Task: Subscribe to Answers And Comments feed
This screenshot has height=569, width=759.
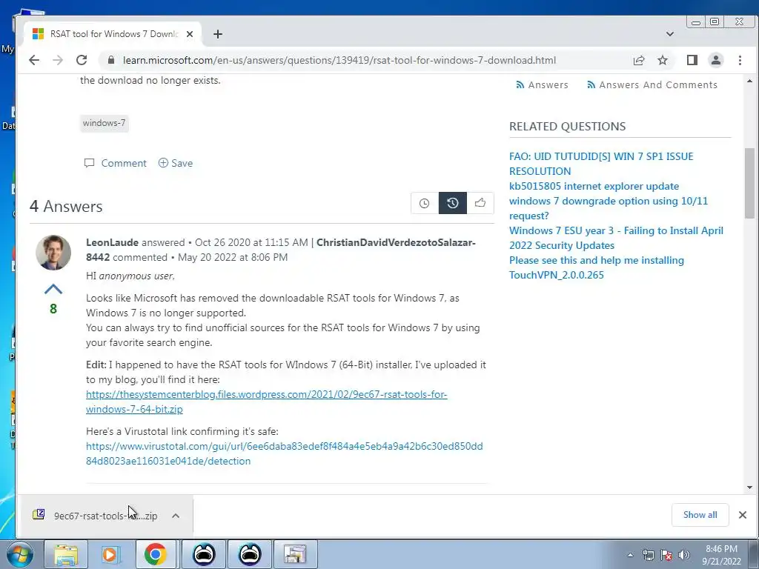Action: (652, 84)
